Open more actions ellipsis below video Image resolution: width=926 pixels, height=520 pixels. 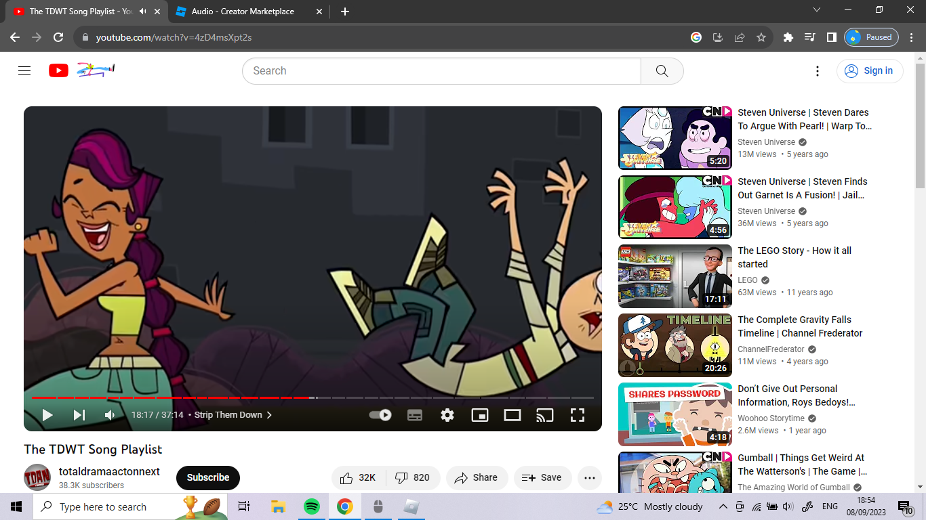tap(590, 477)
